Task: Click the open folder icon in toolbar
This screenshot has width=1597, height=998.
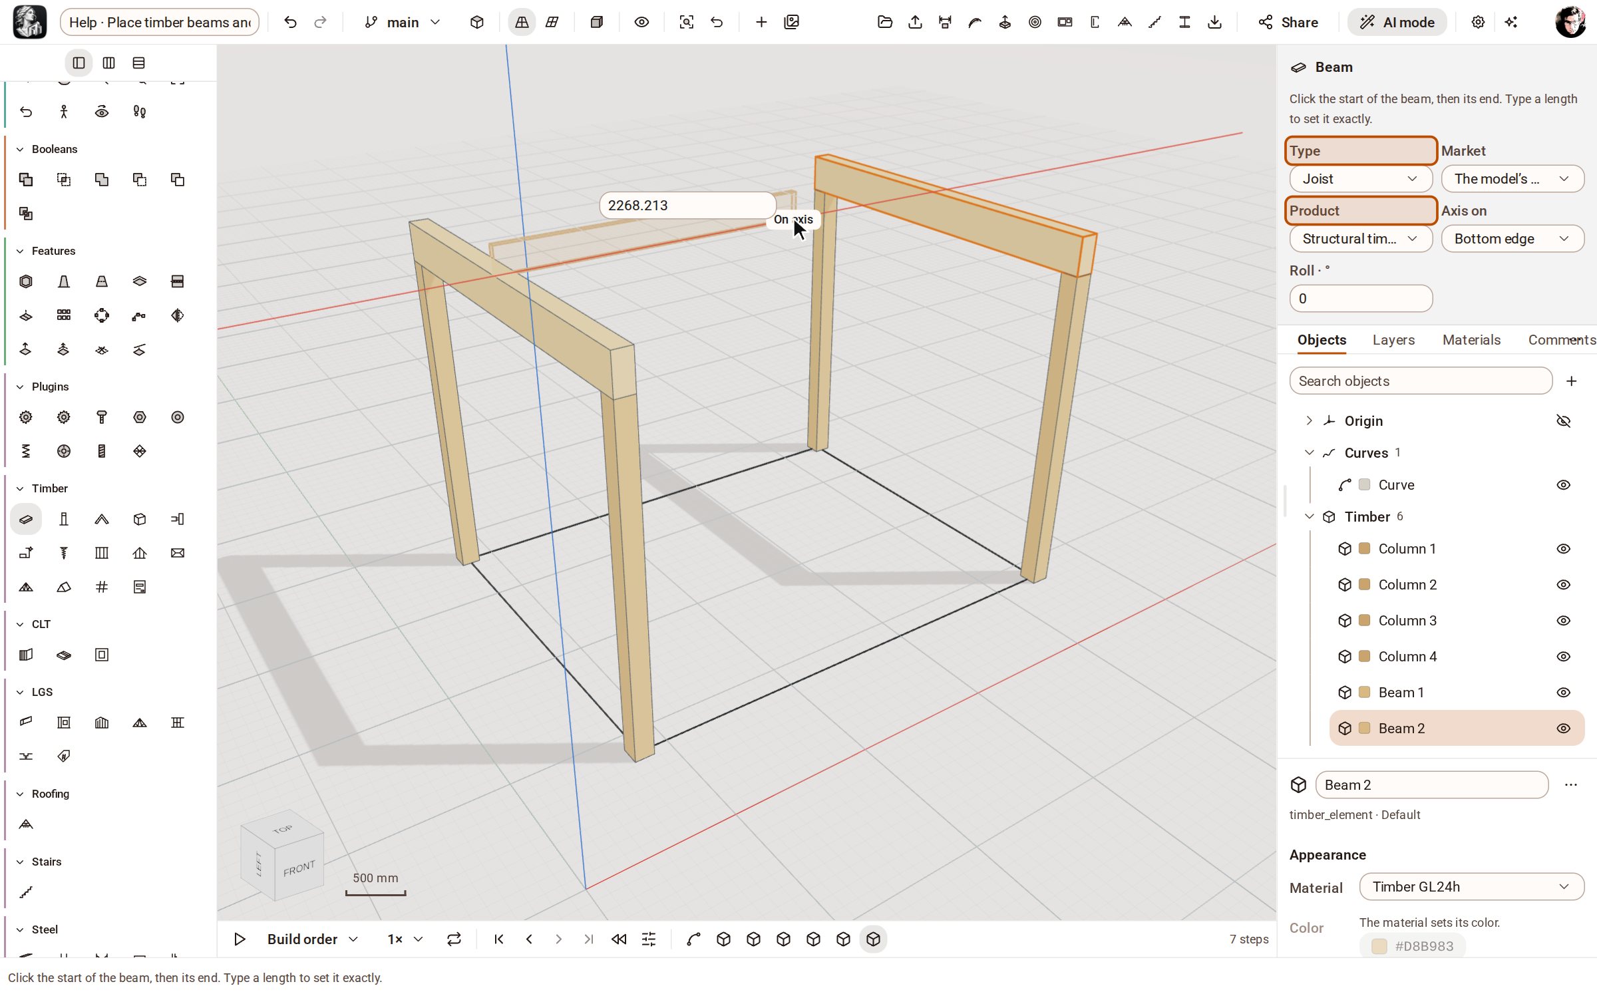Action: (885, 22)
